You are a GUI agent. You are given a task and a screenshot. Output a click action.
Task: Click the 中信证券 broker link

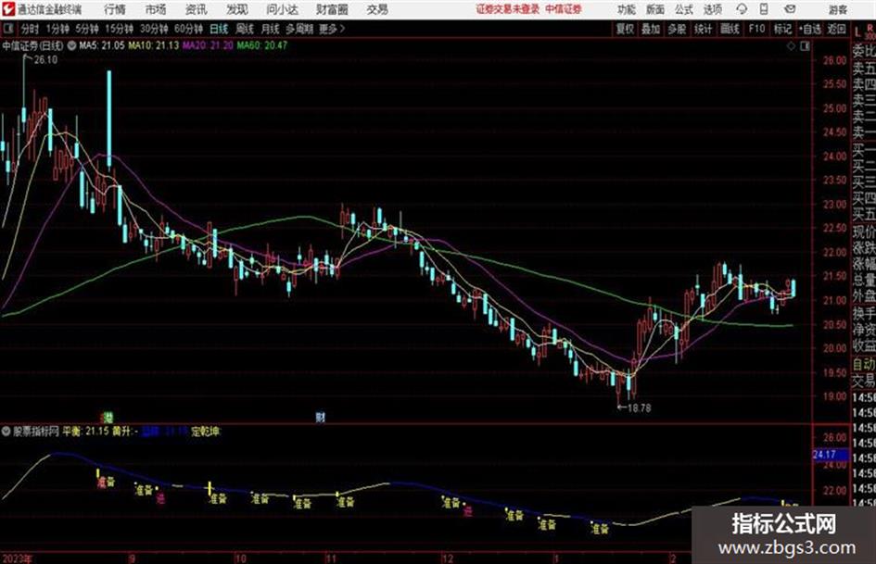564,9
